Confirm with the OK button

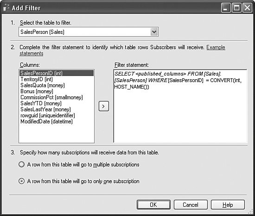153,204
